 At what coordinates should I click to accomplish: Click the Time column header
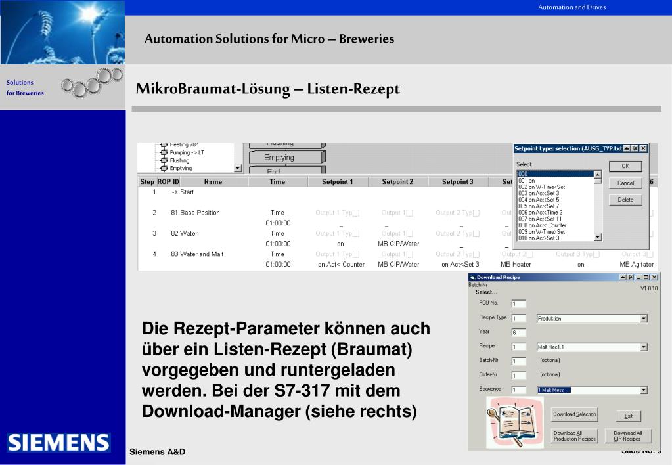277,182
